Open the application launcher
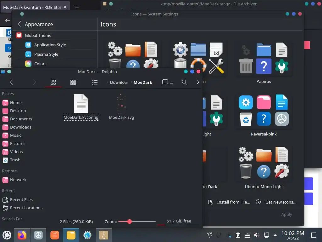The height and width of the screenshot is (242, 322). click(7, 235)
